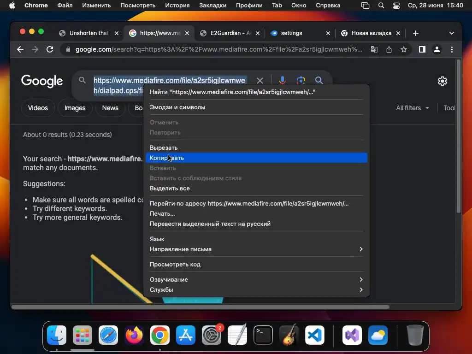This screenshot has height=354, width=472.
Task: Choose Вырезать in context menu
Action: click(x=256, y=148)
